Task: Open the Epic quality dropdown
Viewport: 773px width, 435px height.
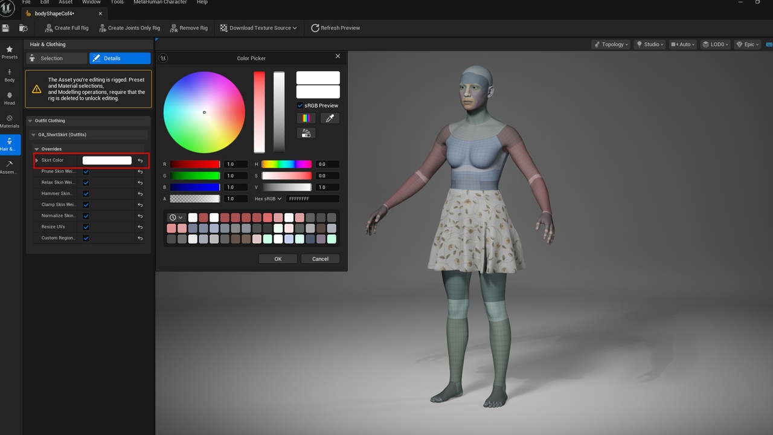Action: click(747, 44)
